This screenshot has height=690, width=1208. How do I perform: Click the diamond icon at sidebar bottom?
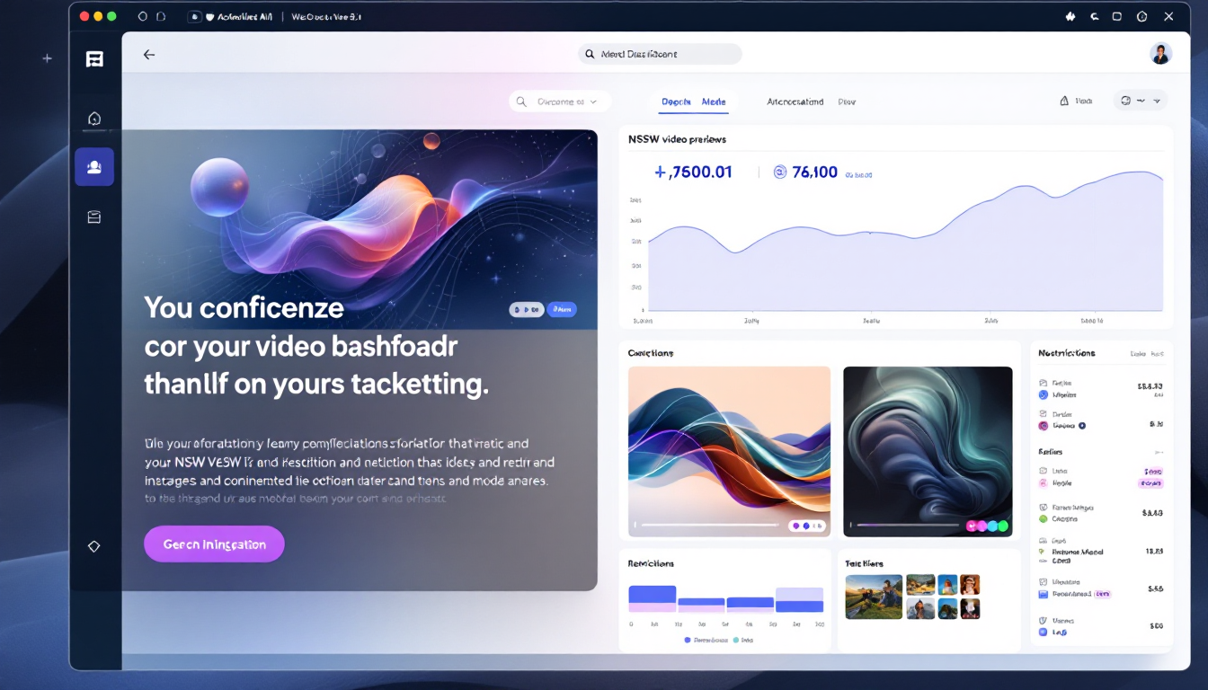tap(94, 546)
